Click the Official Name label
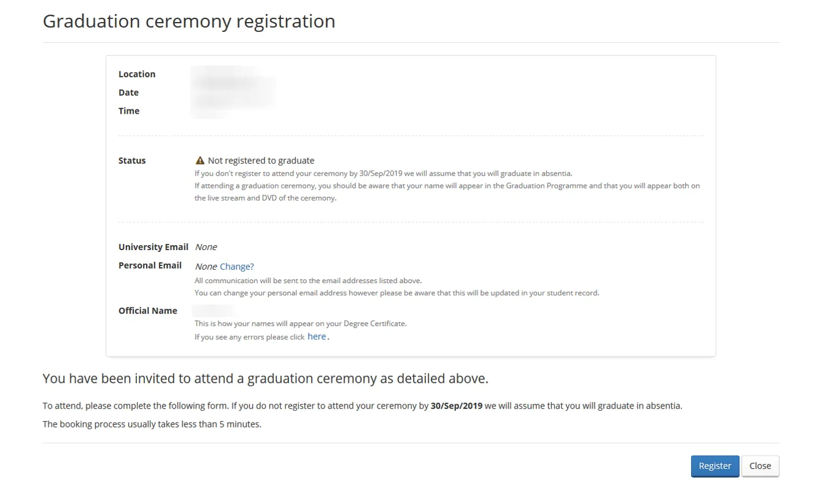This screenshot has width=820, height=491. pyautogui.click(x=148, y=311)
